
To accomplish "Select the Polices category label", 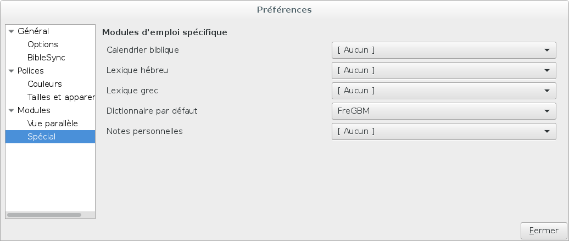I will coord(31,71).
